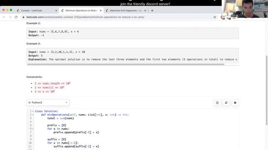Screen dimensions: 268x150
Task: Click the page vertical scrollbar
Action: (x=267, y=90)
